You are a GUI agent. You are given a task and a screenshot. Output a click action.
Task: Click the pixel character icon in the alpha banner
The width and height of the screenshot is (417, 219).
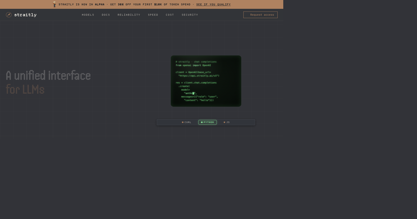(55, 4)
